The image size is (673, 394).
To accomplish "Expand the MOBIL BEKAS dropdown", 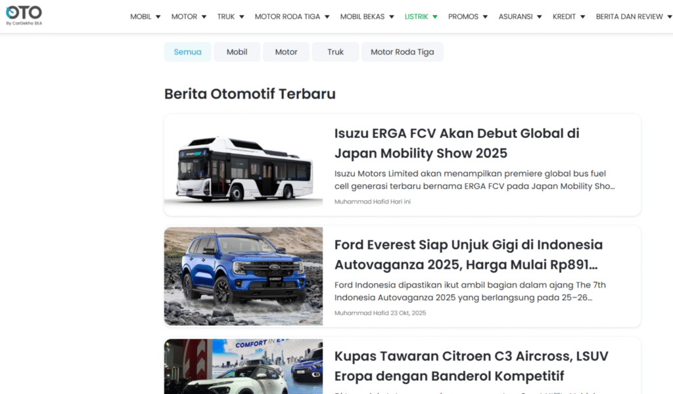I will click(367, 16).
